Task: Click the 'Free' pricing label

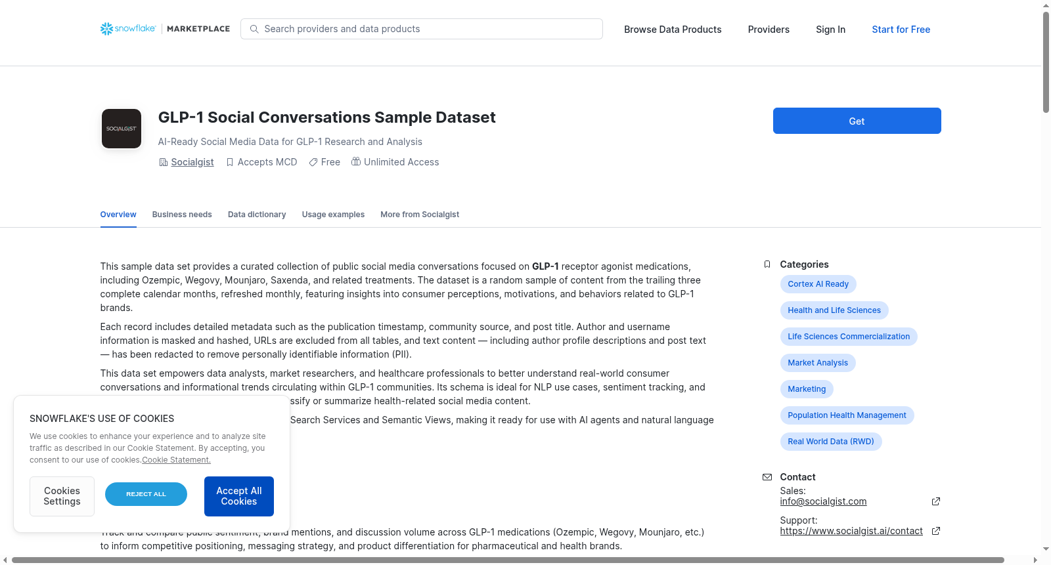Action: pyautogui.click(x=330, y=162)
